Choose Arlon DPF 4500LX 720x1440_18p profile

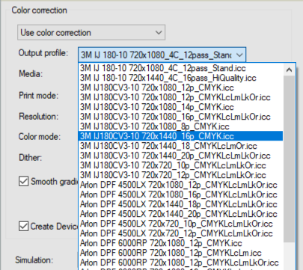(181, 204)
